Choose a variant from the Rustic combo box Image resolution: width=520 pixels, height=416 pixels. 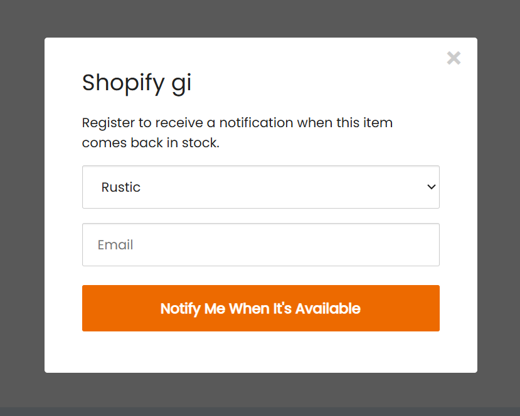[260, 187]
